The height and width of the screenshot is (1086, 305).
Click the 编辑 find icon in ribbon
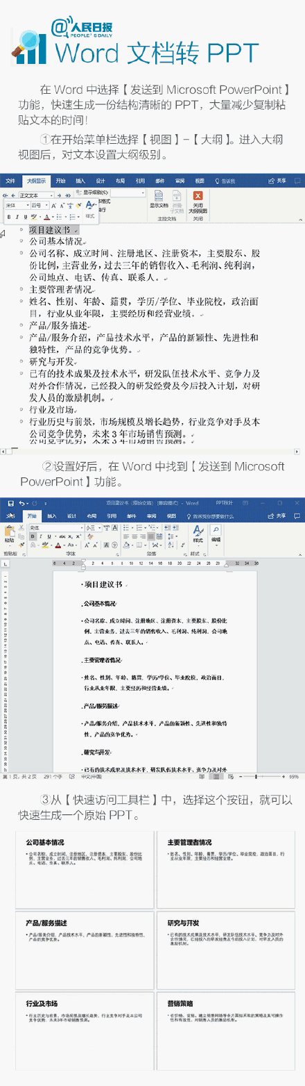216,532
